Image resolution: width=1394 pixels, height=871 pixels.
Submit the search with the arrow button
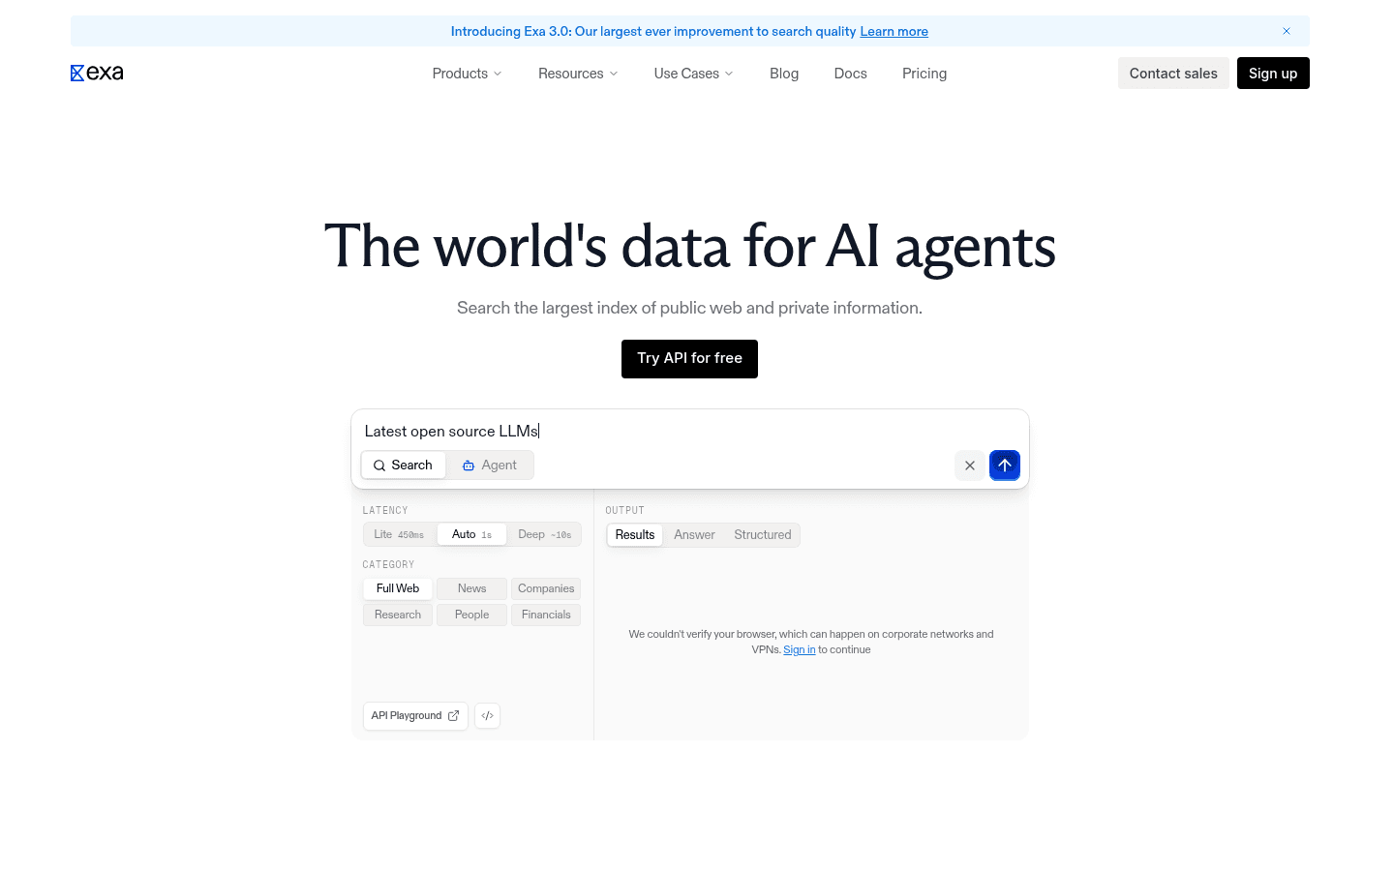[x=1005, y=466]
